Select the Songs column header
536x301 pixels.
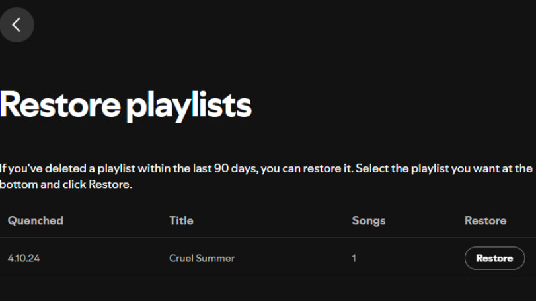point(369,221)
